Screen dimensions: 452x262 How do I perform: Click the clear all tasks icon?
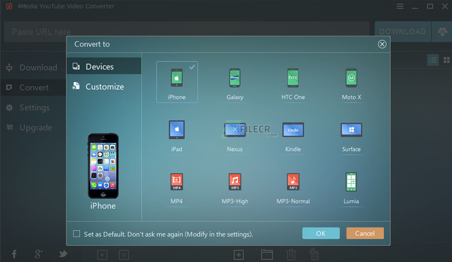[314, 254]
